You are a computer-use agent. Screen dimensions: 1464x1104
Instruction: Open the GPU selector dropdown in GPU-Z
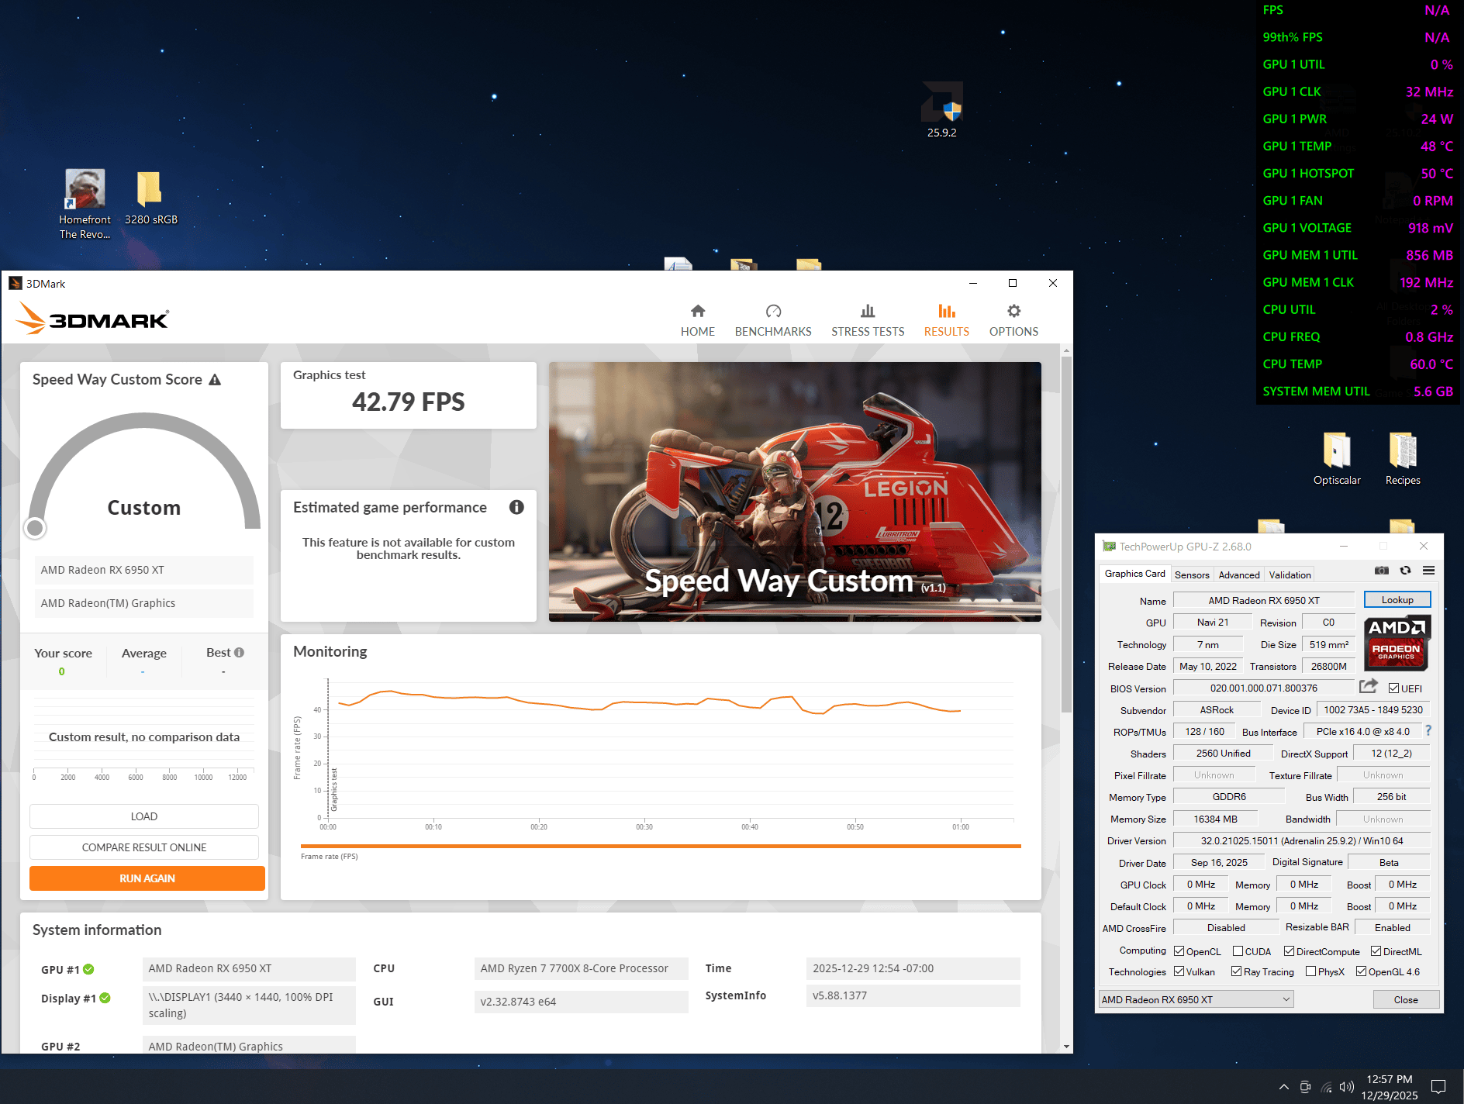(1196, 999)
